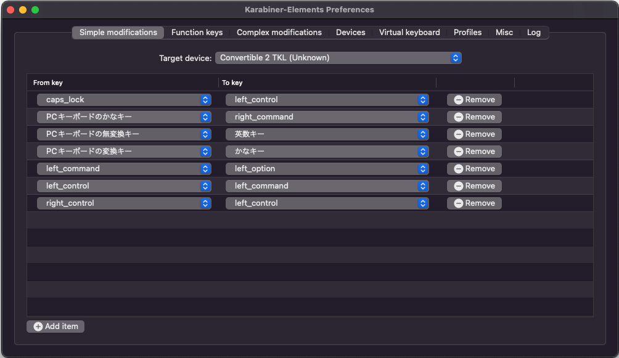Open the To key dropdown for caps_lock row
Screen dimensions: 619x358
(x=327, y=100)
